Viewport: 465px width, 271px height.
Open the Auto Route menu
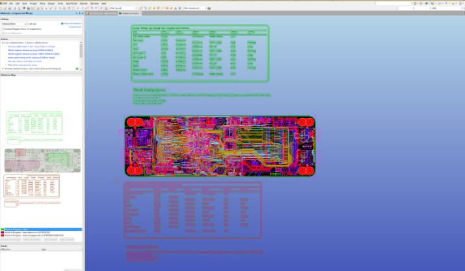click(x=72, y=3)
